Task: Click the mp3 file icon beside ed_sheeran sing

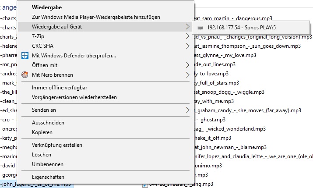Action: [x=145, y=184]
